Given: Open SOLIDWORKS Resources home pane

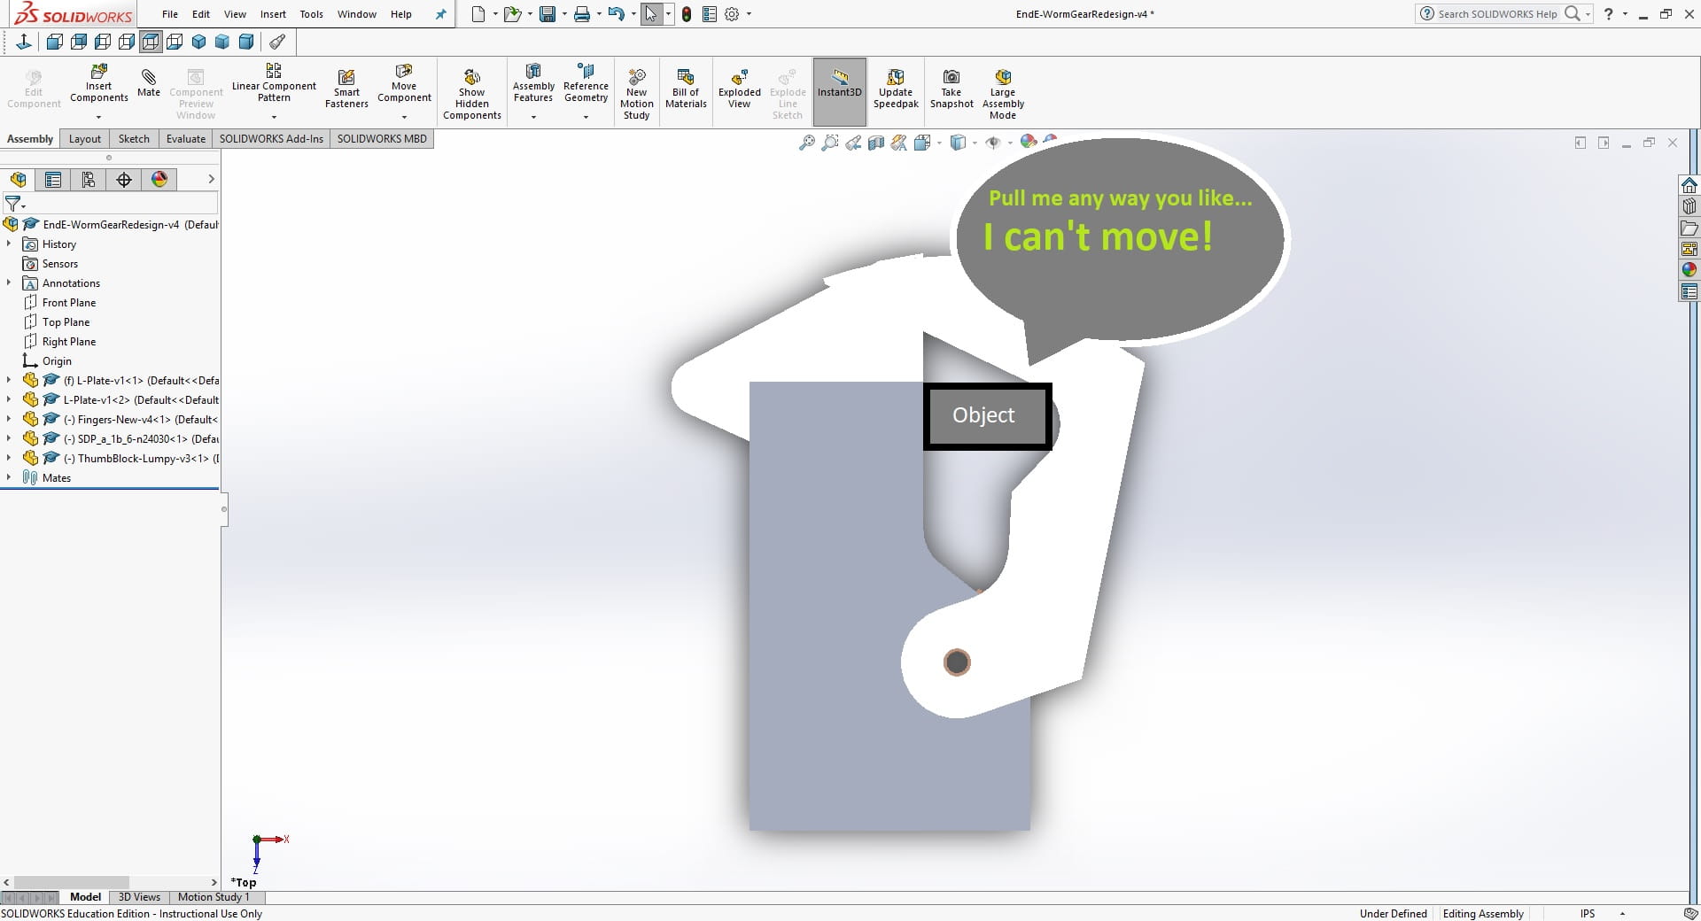Looking at the screenshot, I should point(1689,185).
